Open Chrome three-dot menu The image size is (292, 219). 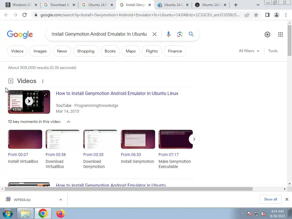click(x=286, y=15)
